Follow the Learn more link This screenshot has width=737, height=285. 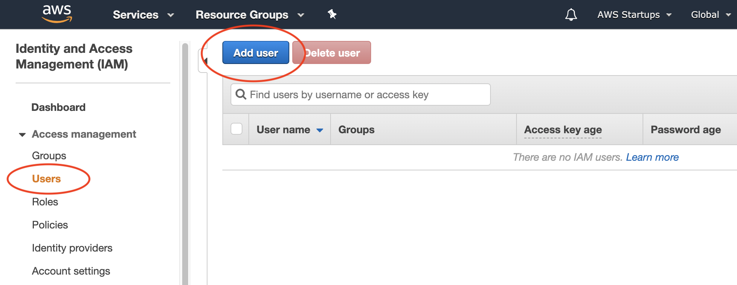pos(652,157)
